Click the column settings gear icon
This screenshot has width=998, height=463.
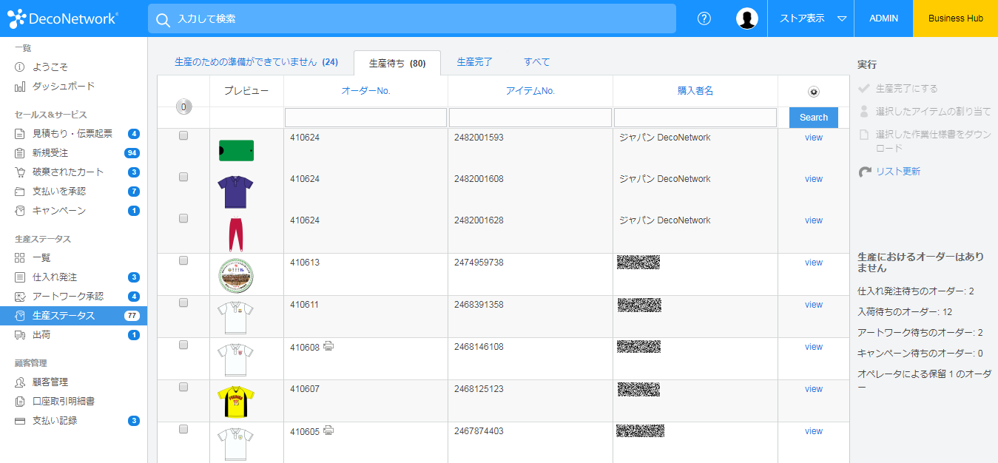[813, 92]
